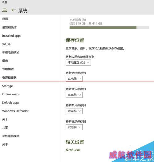154x162 pixels.
Task: Select 显示 in the sidebar
Action: click(x=5, y=19)
